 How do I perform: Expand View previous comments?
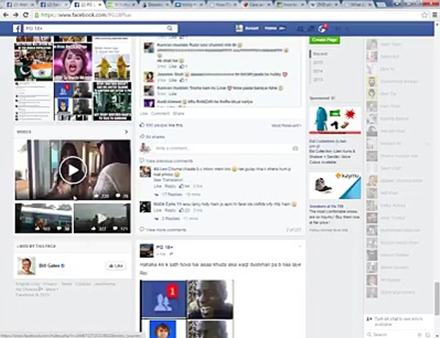[x=169, y=161]
